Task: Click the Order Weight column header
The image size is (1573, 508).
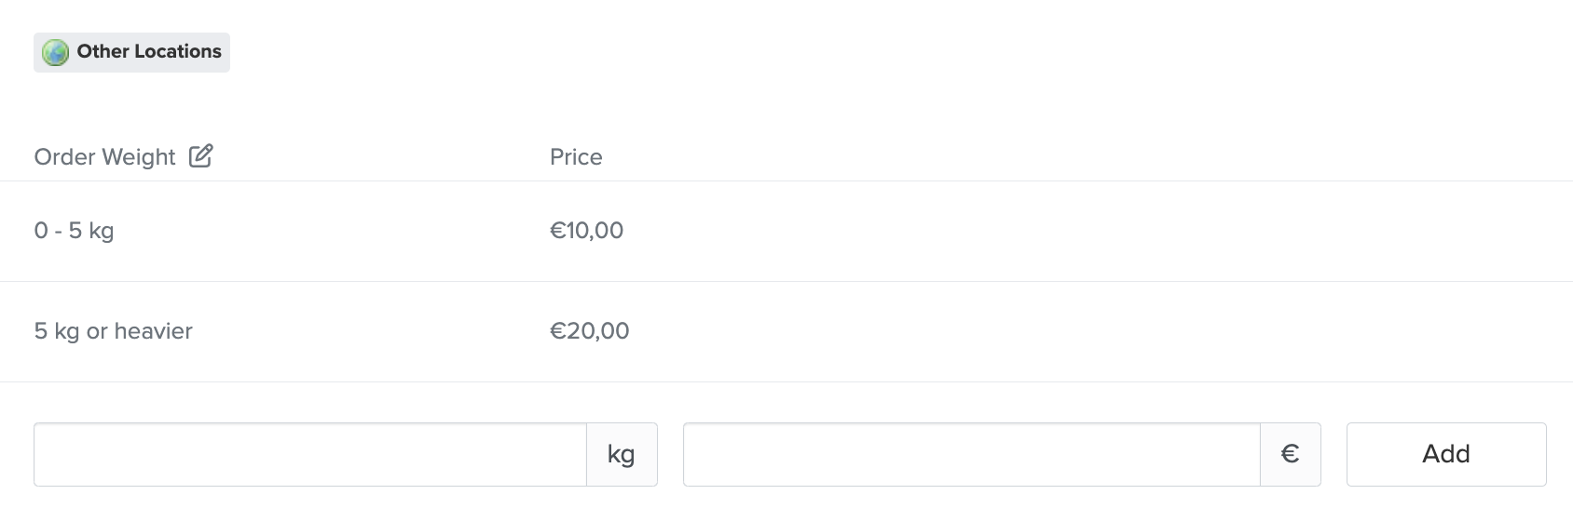Action: point(104,157)
